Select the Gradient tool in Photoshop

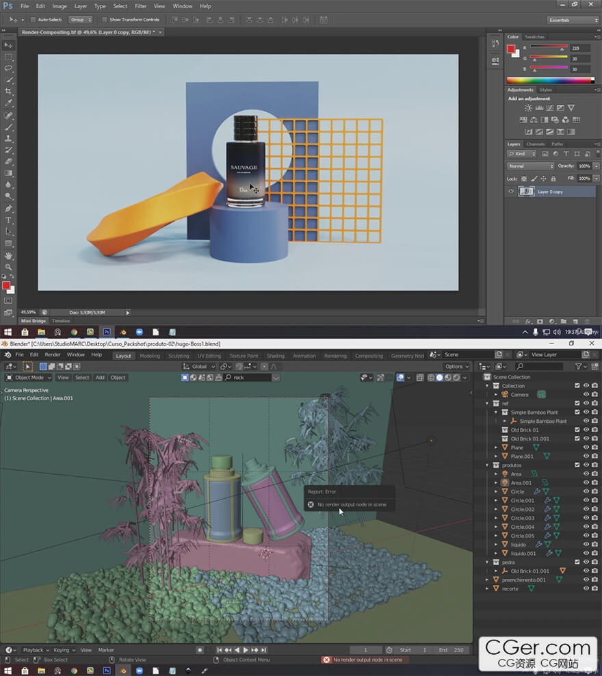tap(8, 173)
